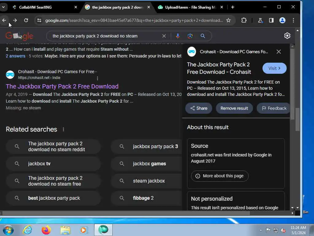
Task: Open the Chrome three-dot menu
Action: pyautogui.click(x=293, y=20)
